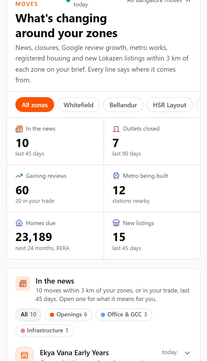Click the newspaper icon beside In the news stat

19,129
